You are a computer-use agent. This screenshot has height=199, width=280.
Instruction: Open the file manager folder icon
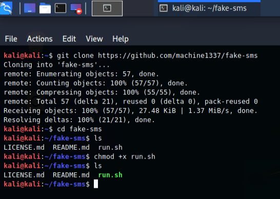pyautogui.click(x=45, y=8)
